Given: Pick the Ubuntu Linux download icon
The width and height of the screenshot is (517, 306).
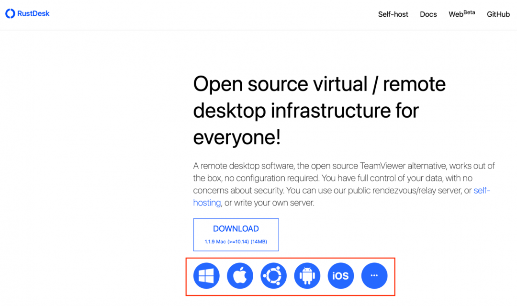Looking at the screenshot, I should [273, 276].
